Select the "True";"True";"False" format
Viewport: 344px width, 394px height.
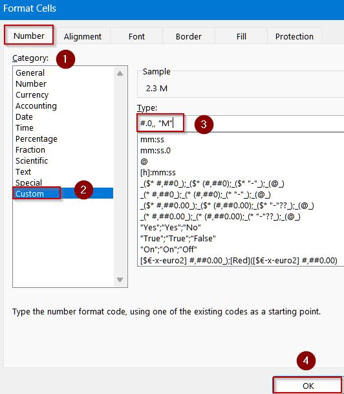pos(178,239)
